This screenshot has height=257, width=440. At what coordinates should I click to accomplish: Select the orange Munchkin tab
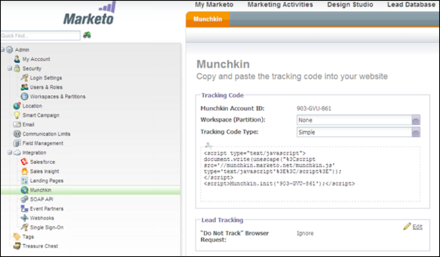pos(208,19)
